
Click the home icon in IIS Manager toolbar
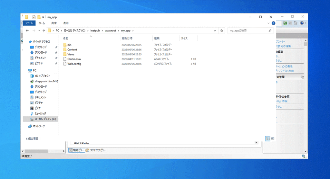click(296, 23)
